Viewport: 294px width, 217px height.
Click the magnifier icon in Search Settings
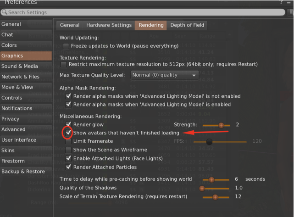pos(4,12)
